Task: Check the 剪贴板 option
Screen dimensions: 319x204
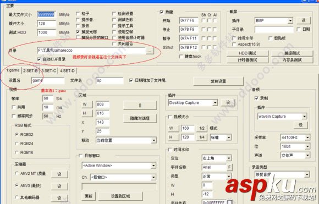Action: pyautogui.click(x=271, y=38)
